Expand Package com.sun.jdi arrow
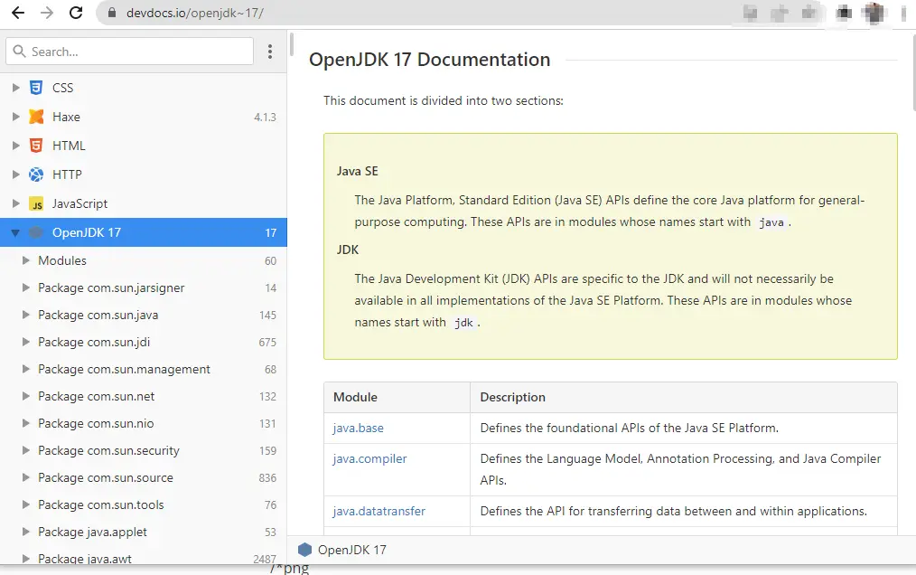The width and height of the screenshot is (916, 575). click(25, 342)
